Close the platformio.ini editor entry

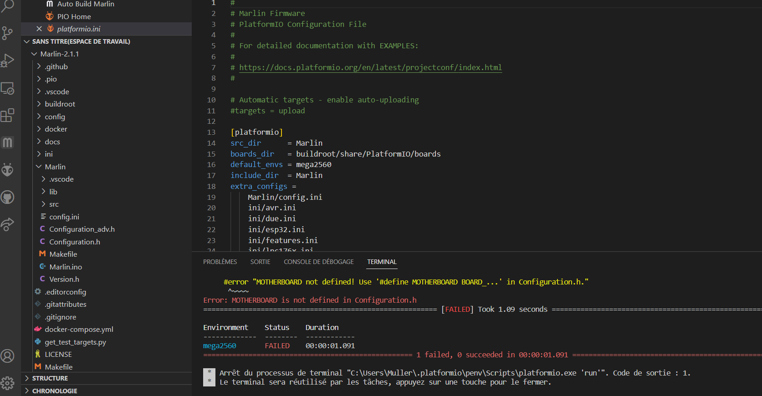[x=39, y=29]
